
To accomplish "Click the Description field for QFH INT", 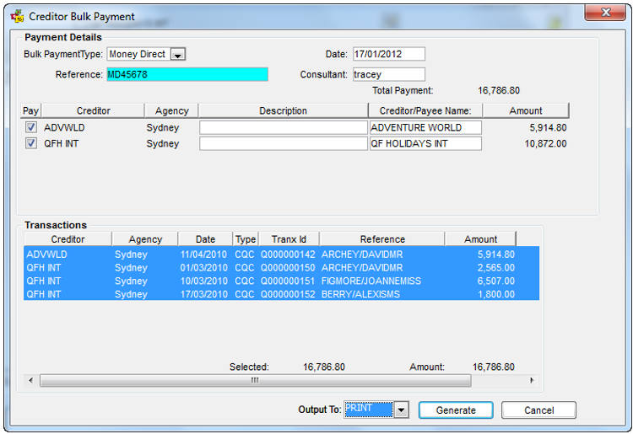I will coord(284,143).
